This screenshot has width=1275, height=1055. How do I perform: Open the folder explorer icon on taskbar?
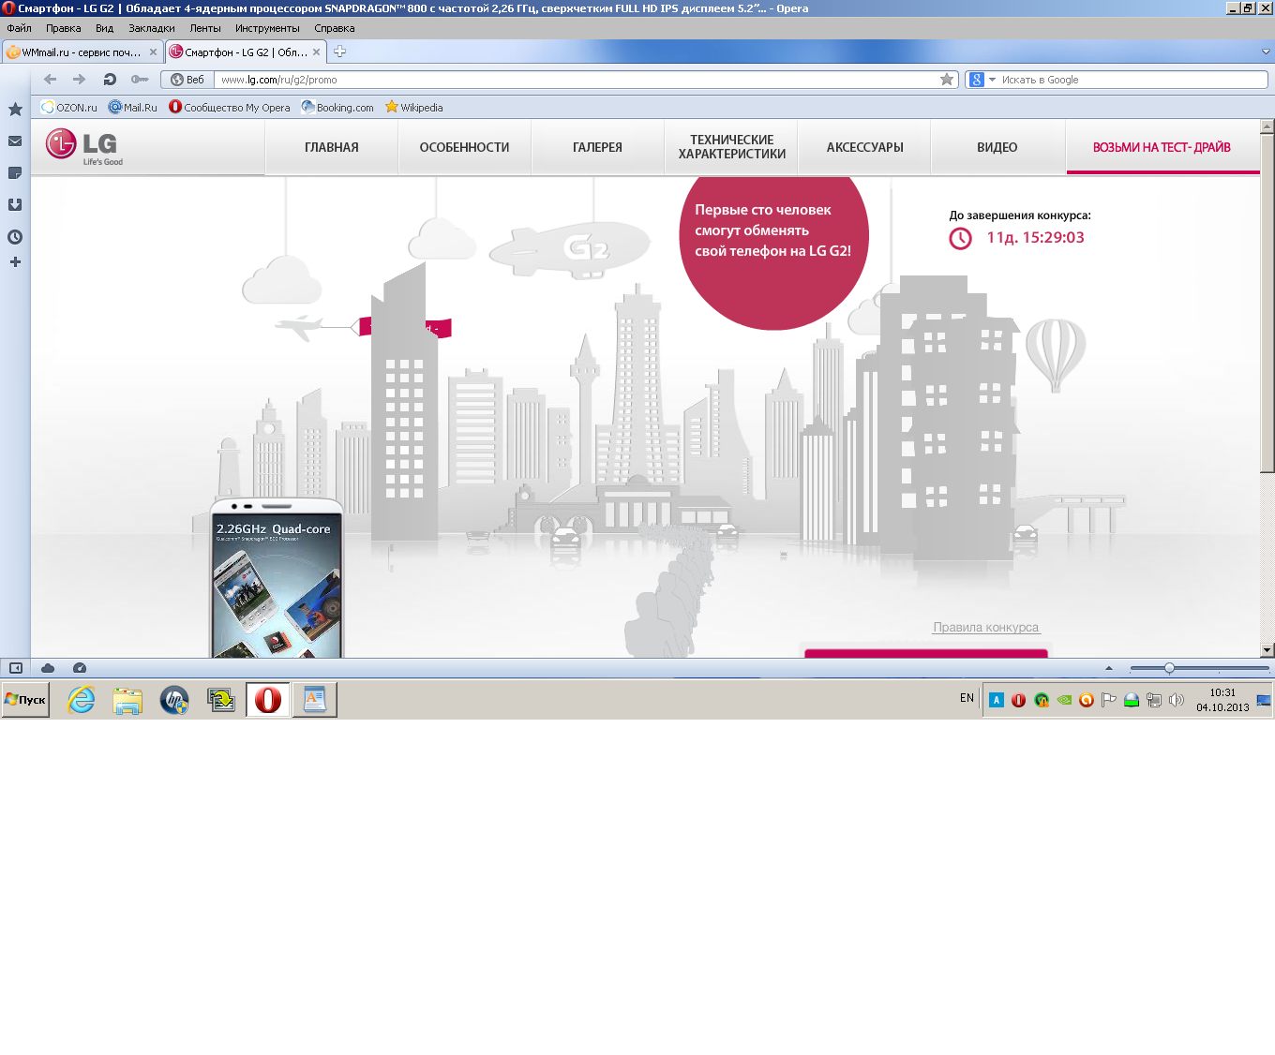[x=127, y=699]
